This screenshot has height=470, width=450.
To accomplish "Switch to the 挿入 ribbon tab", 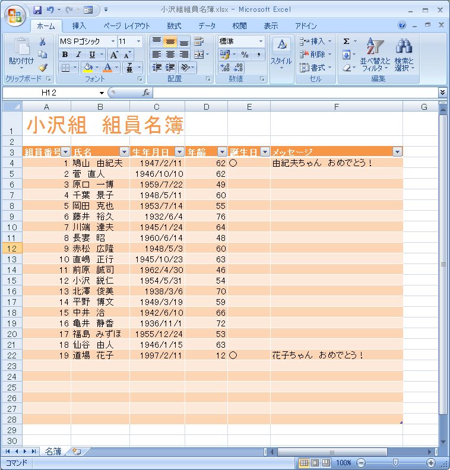I will 79,26.
